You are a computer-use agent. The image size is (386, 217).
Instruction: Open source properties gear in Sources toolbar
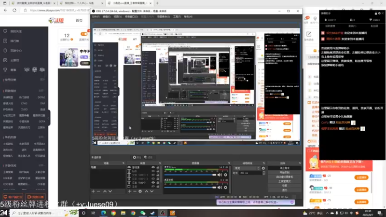click(x=140, y=191)
